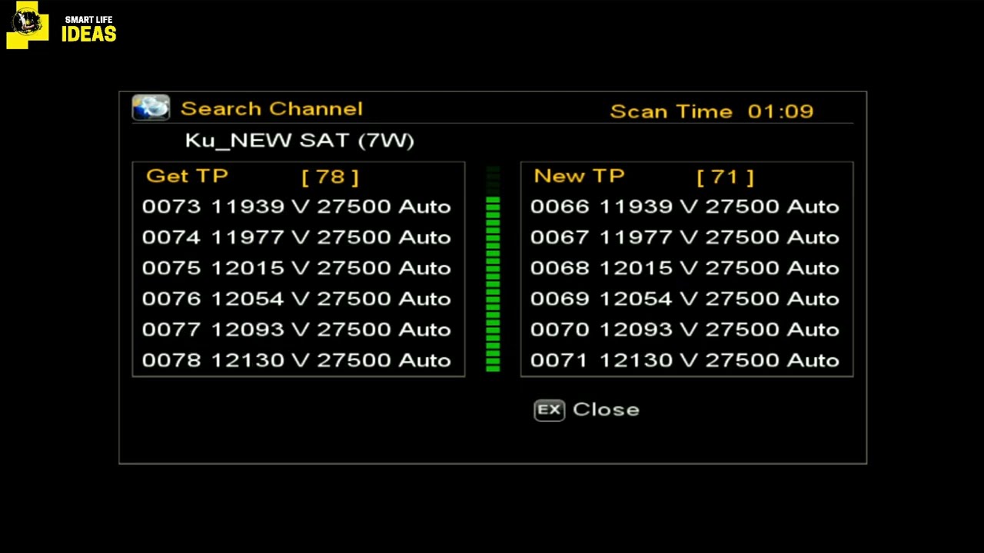Select Get TP row 0074 11977 V
Image resolution: width=984 pixels, height=553 pixels.
pyautogui.click(x=297, y=237)
